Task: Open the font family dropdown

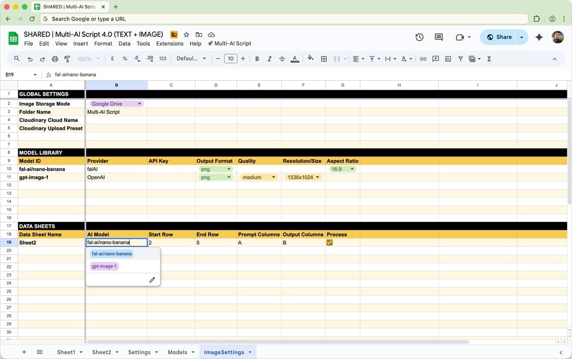Action: coord(191,59)
